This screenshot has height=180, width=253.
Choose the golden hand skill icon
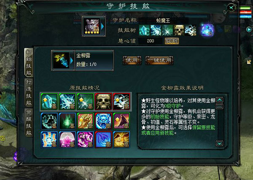click(x=85, y=121)
